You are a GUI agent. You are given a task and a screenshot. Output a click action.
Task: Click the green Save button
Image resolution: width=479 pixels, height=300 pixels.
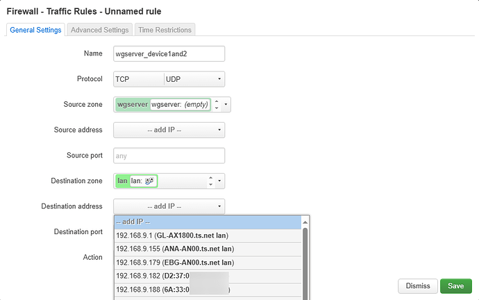(x=456, y=286)
